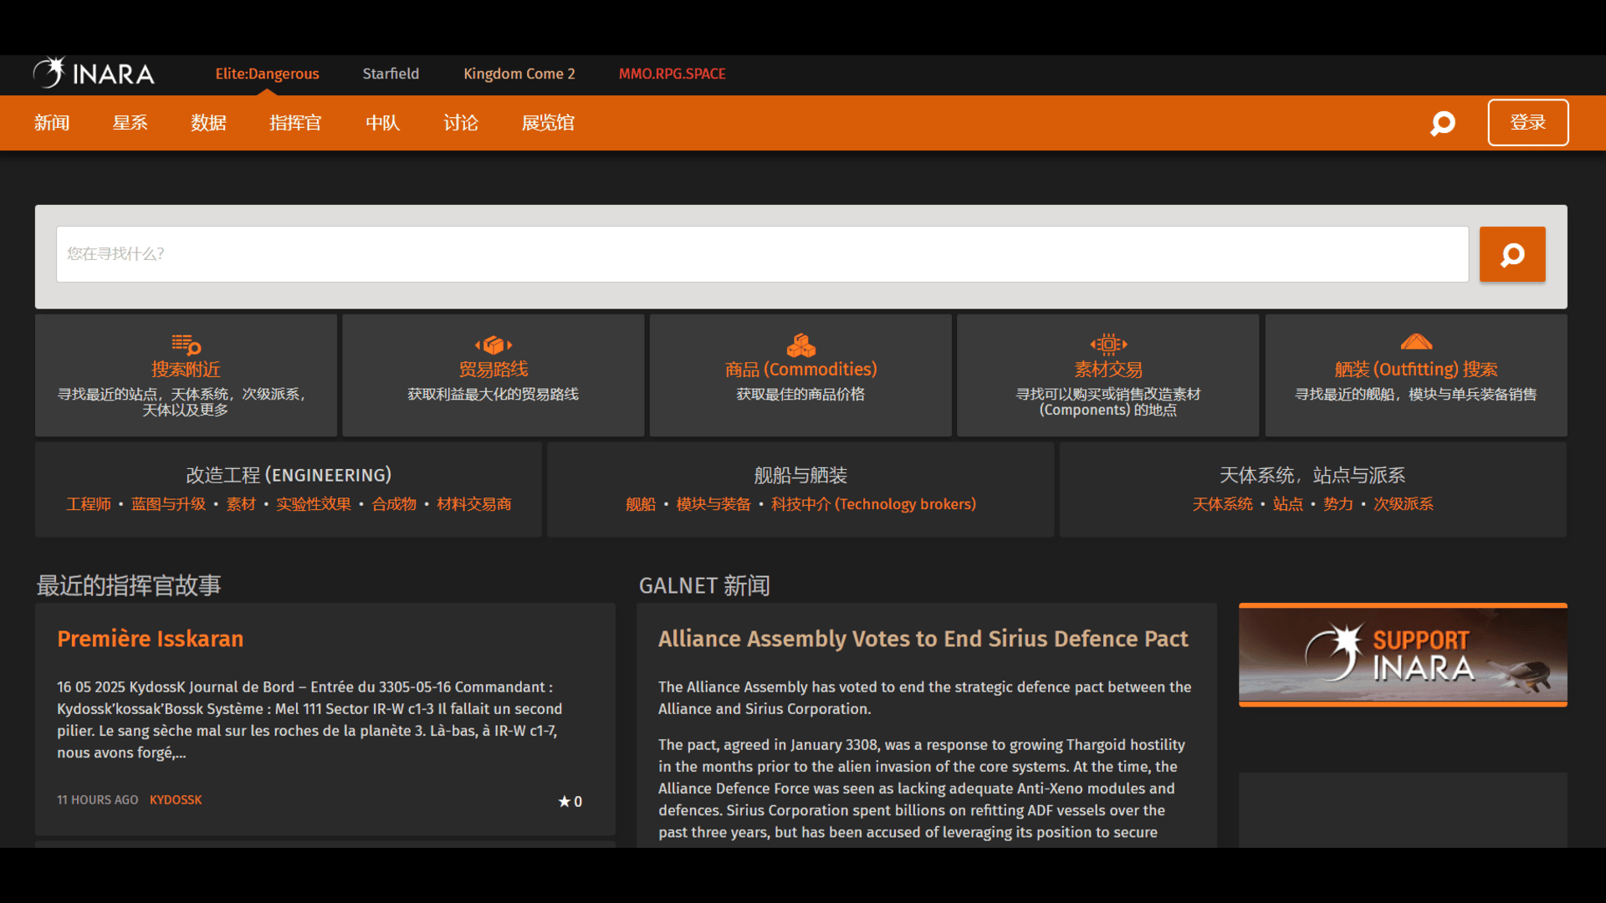This screenshot has width=1606, height=903.
Task: Click the GALNET 新闻 heading
Action: tap(704, 585)
